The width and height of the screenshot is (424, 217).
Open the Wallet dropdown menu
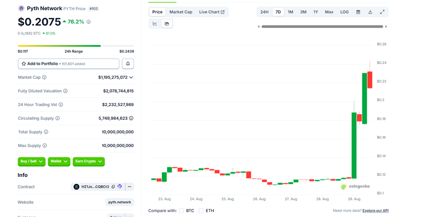point(59,161)
